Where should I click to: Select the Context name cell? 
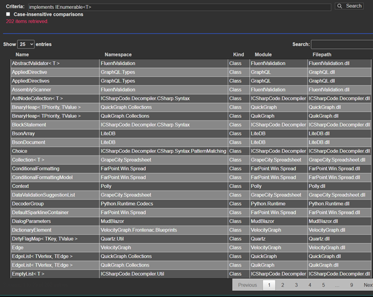54,186
